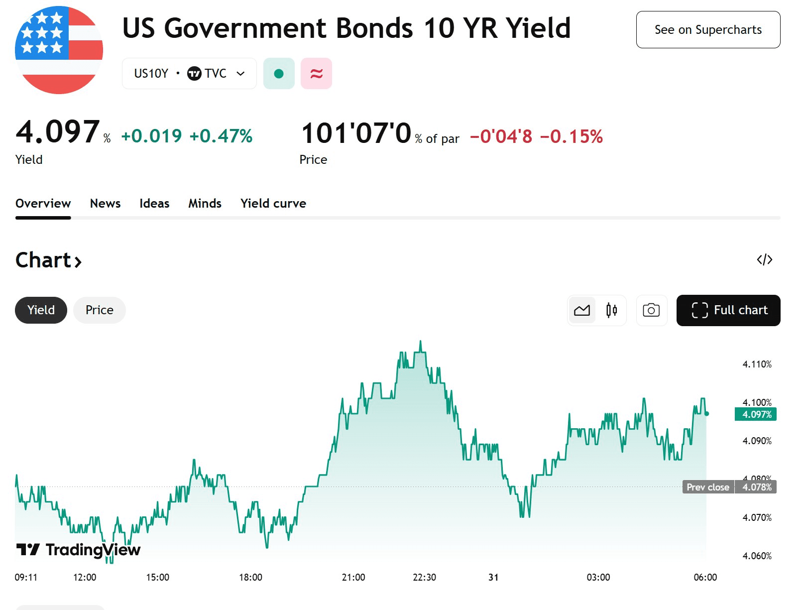Image resolution: width=805 pixels, height=610 pixels.
Task: Click the pink approximate-data icon
Action: point(316,74)
